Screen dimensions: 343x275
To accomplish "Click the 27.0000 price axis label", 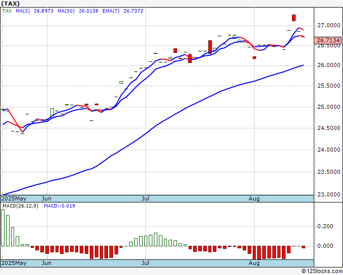I will pos(328,26).
